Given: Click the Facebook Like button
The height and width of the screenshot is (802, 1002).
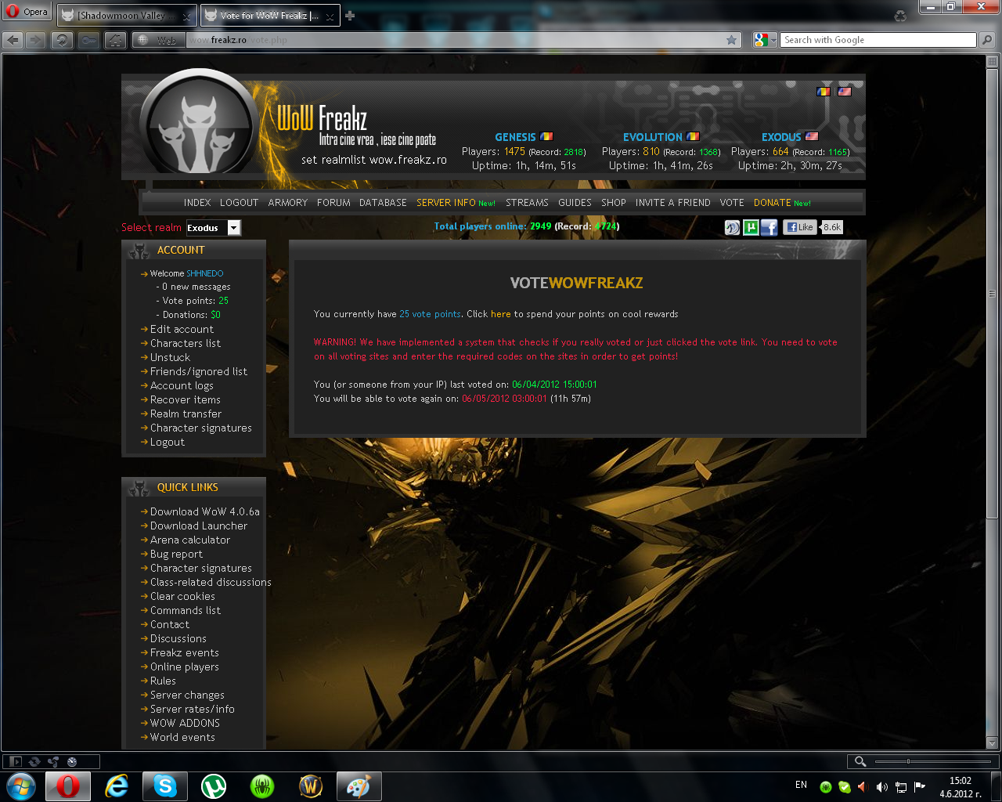Looking at the screenshot, I should pyautogui.click(x=800, y=227).
